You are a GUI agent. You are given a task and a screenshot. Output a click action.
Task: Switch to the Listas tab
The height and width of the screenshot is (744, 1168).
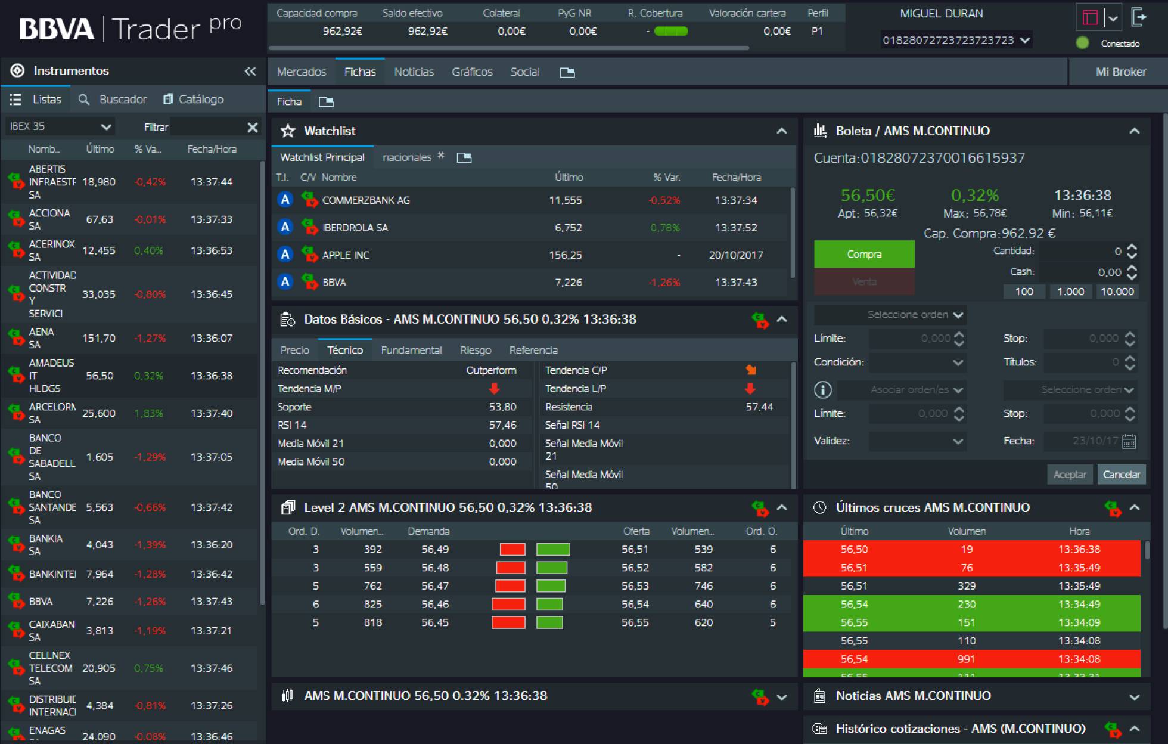[37, 99]
